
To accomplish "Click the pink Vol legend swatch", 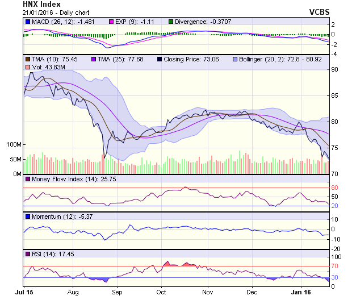I will (28, 67).
